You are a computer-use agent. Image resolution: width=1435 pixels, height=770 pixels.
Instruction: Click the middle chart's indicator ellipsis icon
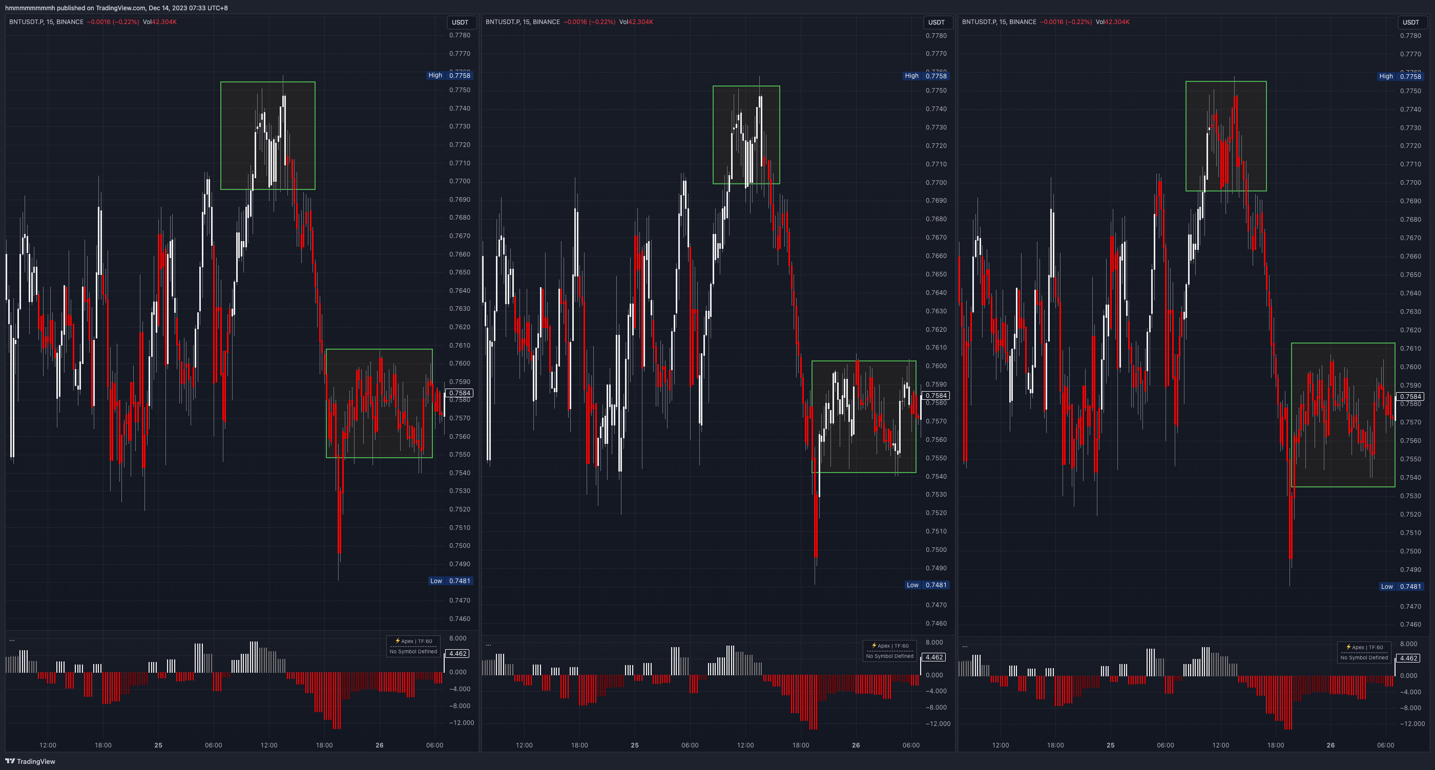tap(489, 645)
